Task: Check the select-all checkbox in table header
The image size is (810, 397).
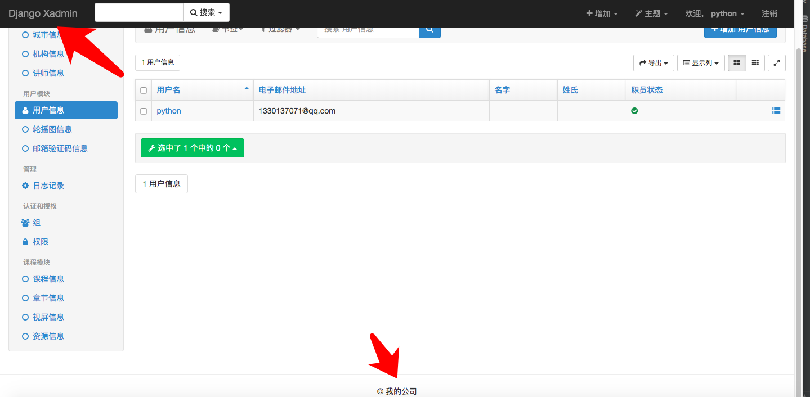Action: coord(143,90)
